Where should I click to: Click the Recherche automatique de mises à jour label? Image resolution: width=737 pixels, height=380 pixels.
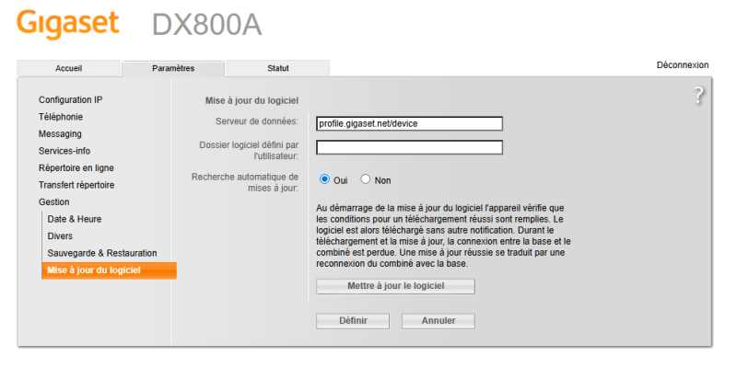point(244,182)
